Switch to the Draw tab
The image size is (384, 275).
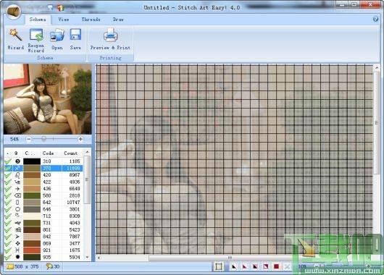(x=118, y=20)
